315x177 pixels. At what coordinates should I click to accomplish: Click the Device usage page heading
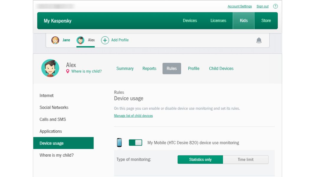(129, 99)
